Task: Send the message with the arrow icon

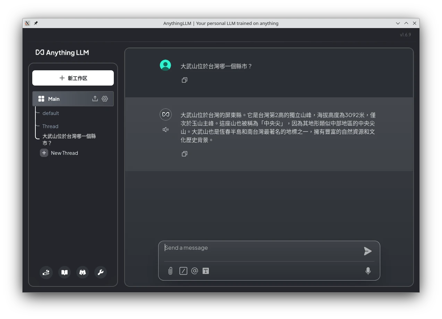Action: (368, 251)
